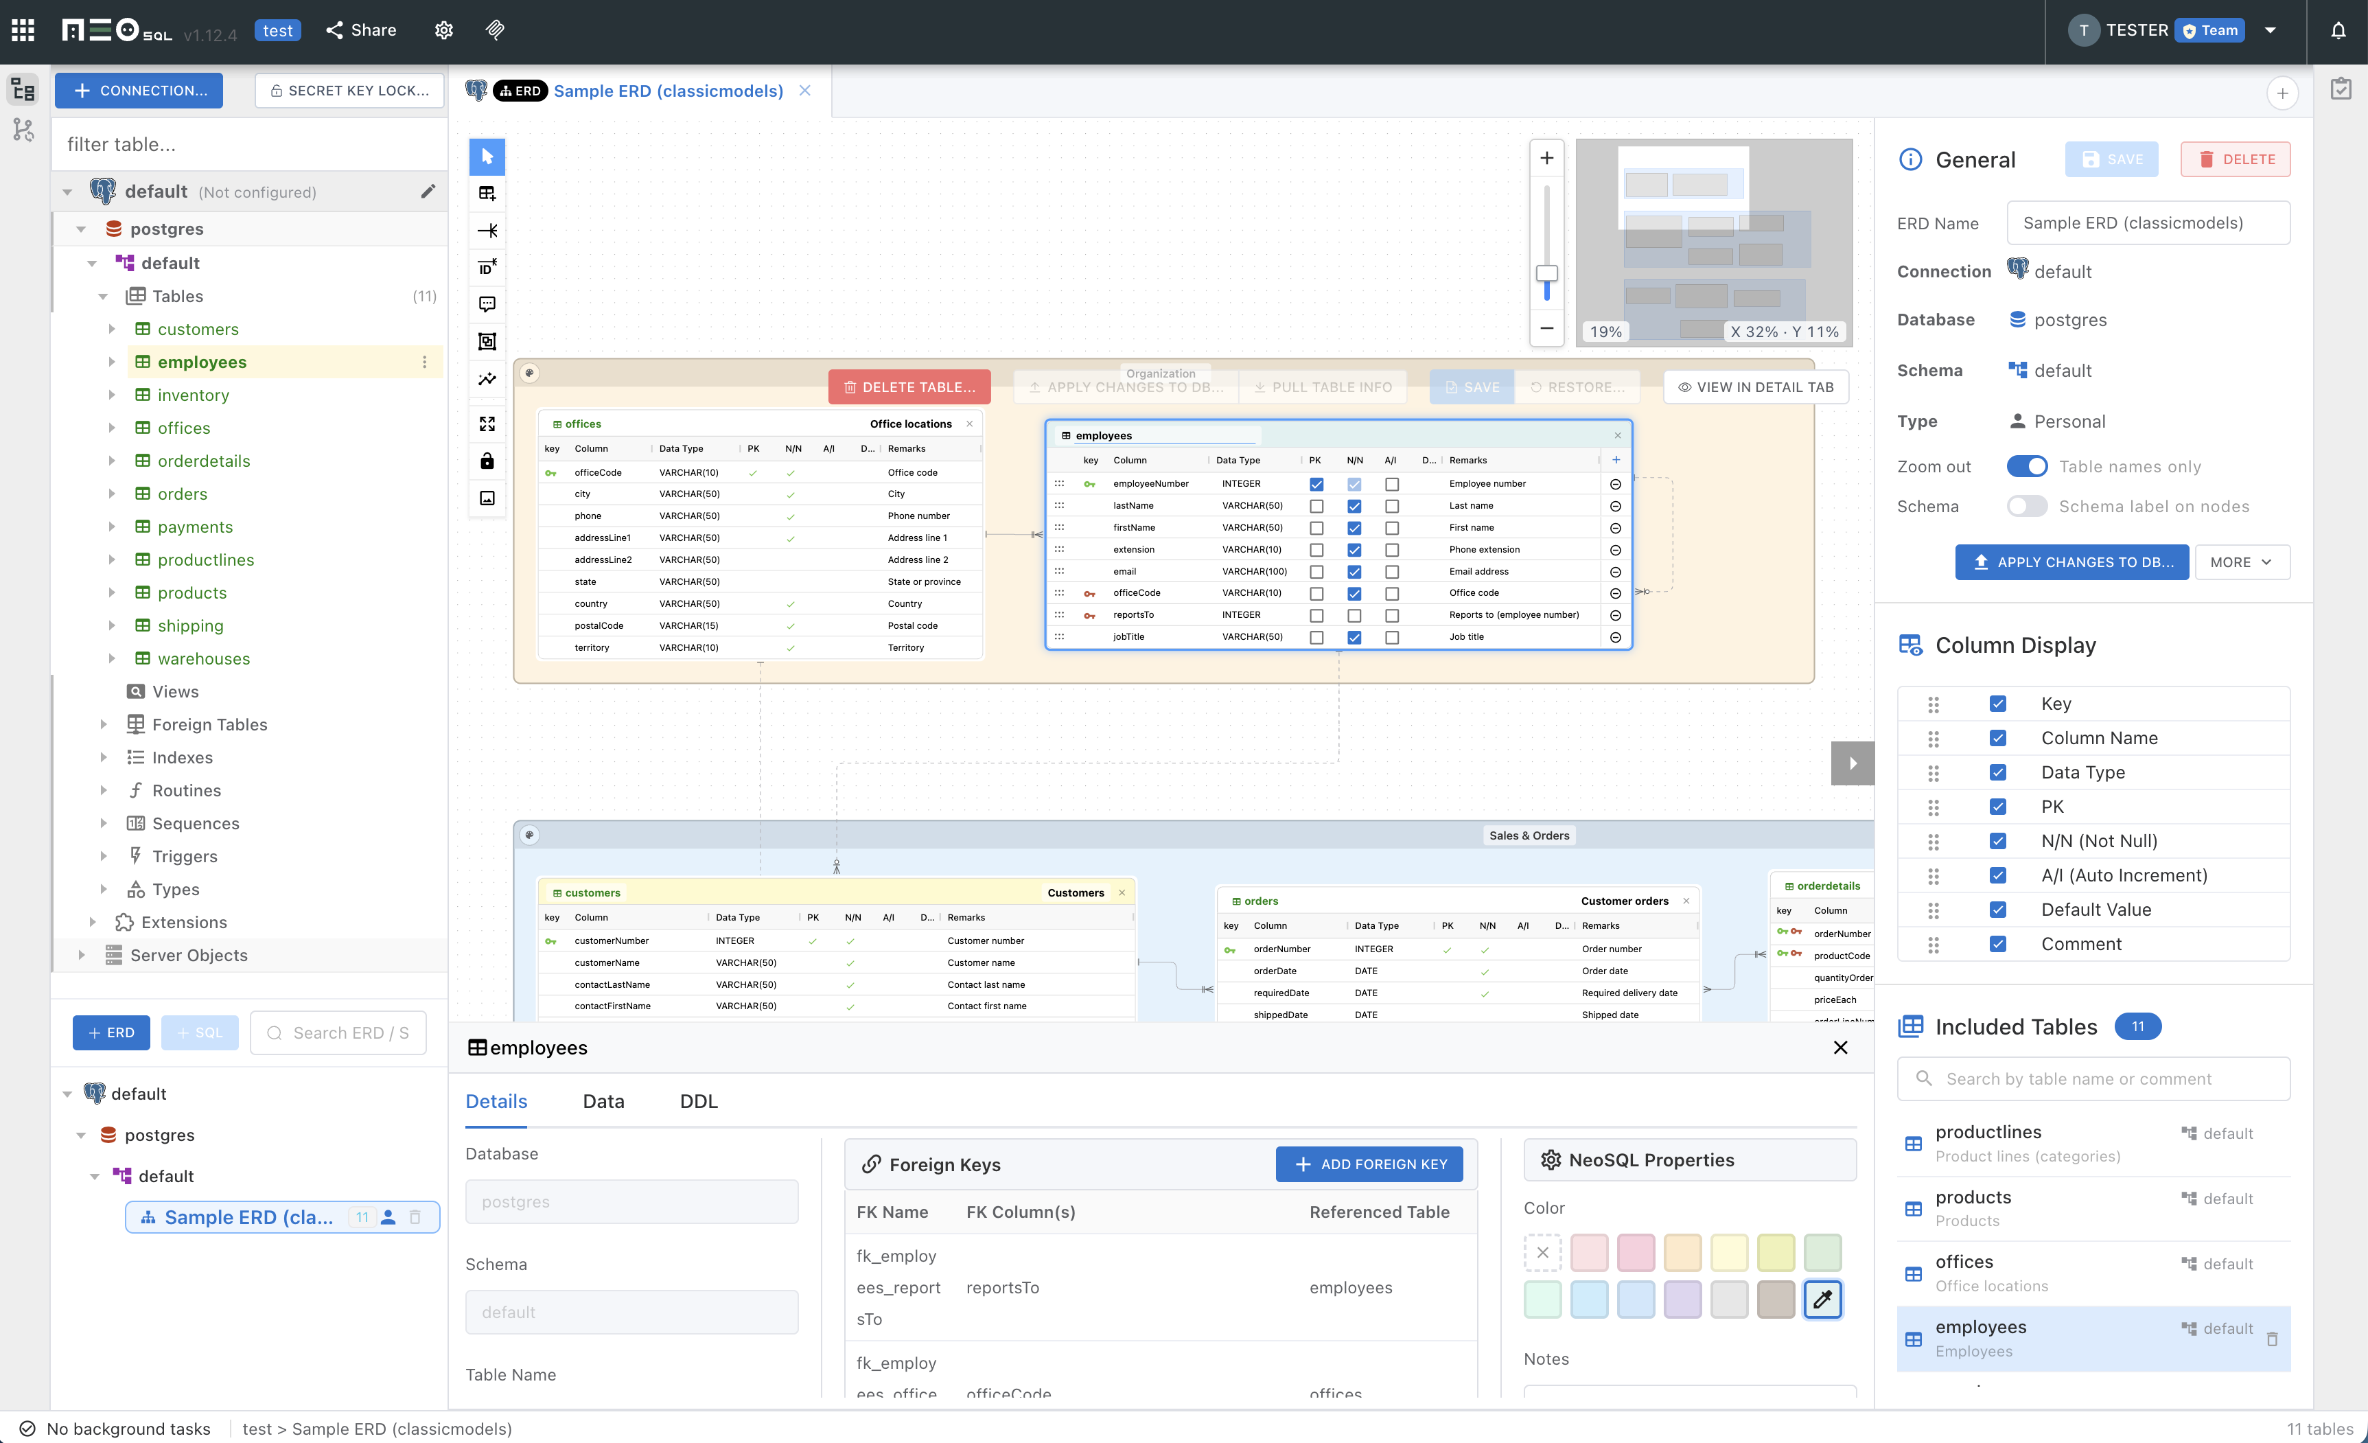This screenshot has height=1443, width=2368.
Task: Select the group area tool
Action: pyautogui.click(x=487, y=341)
